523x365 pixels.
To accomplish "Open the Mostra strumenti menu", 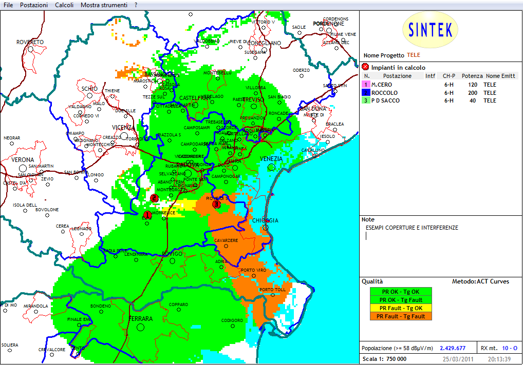I will point(104,5).
